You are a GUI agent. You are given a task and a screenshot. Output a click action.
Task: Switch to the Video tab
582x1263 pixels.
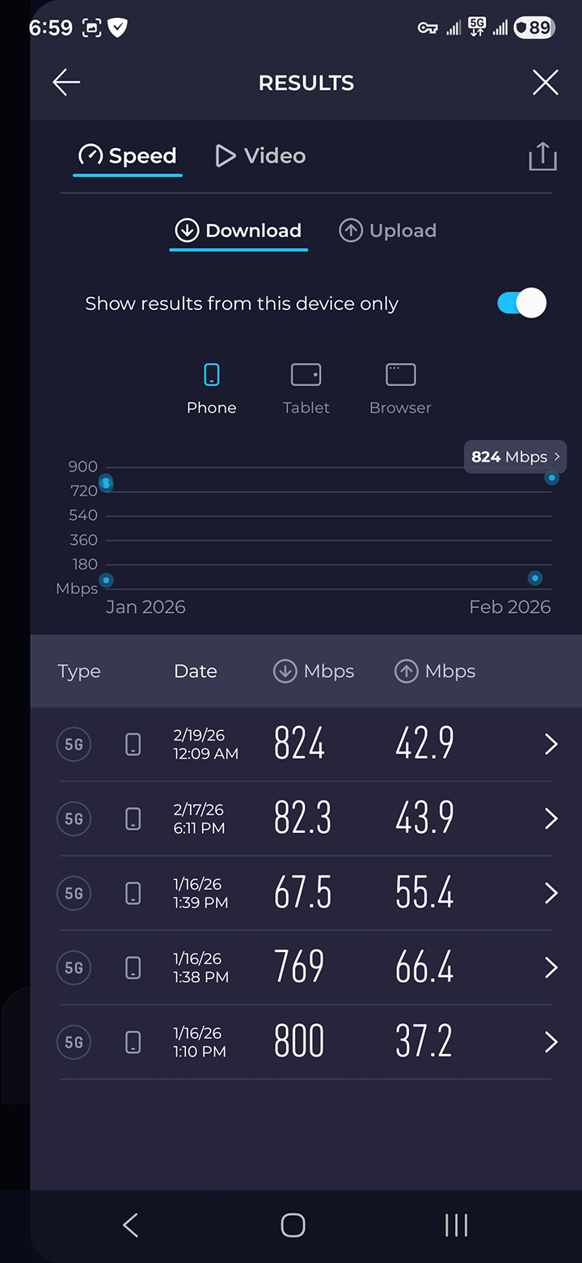[260, 155]
